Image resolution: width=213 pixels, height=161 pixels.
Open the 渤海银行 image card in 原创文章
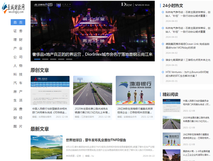[x=135, y=91]
